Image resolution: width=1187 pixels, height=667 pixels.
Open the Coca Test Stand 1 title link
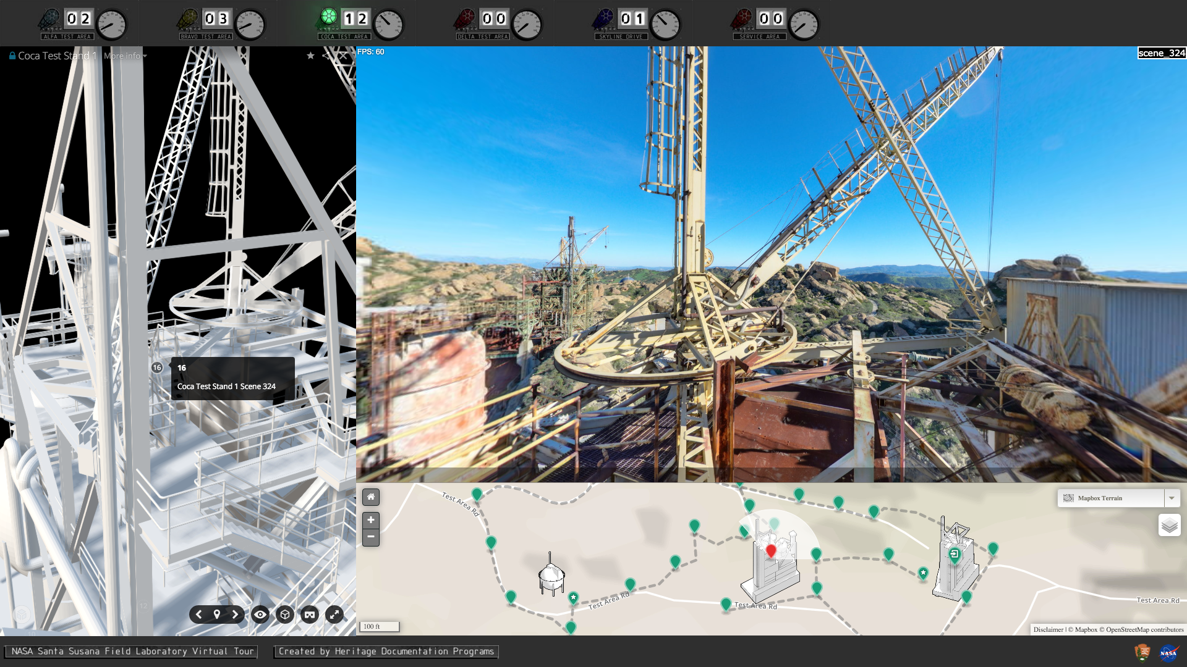click(57, 56)
